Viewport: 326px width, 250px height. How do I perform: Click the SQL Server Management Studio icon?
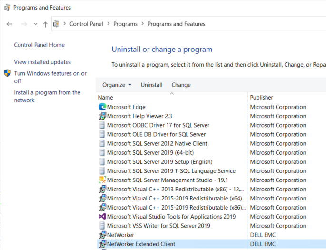click(x=102, y=180)
